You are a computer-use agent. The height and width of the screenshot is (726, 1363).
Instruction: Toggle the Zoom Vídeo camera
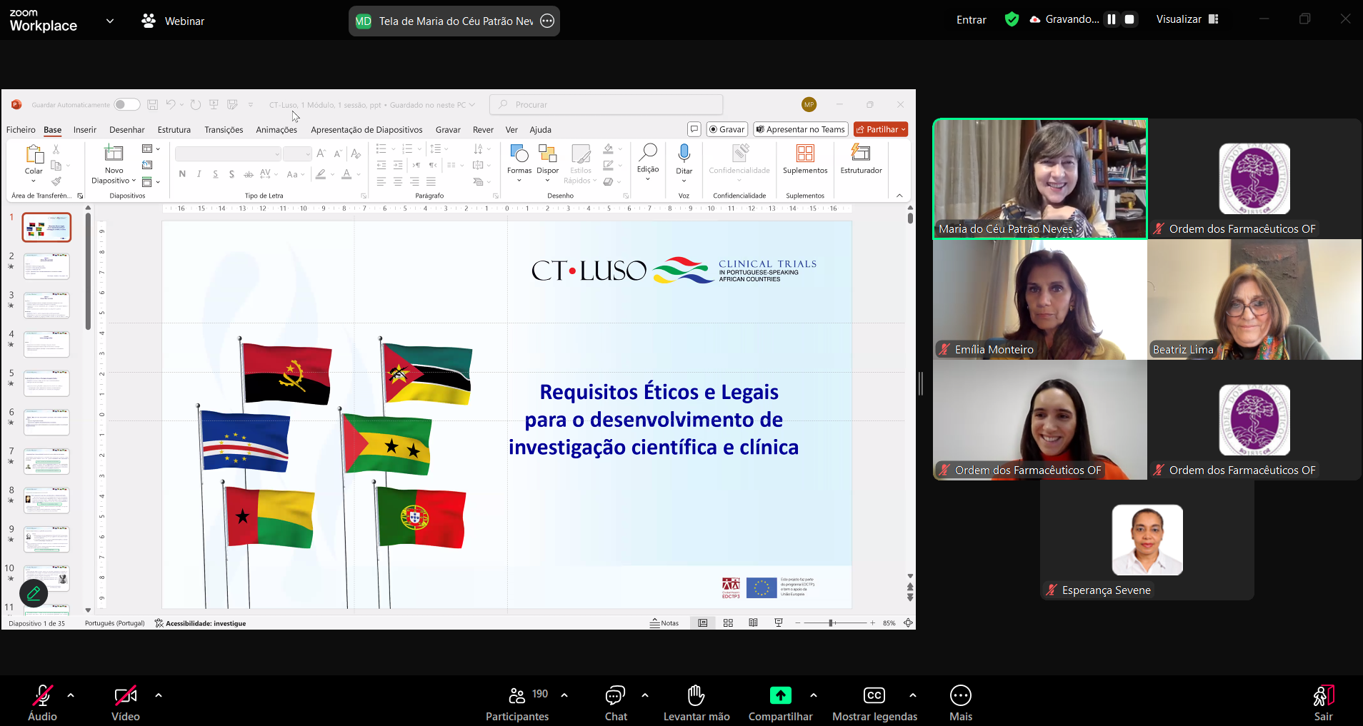[x=126, y=703]
